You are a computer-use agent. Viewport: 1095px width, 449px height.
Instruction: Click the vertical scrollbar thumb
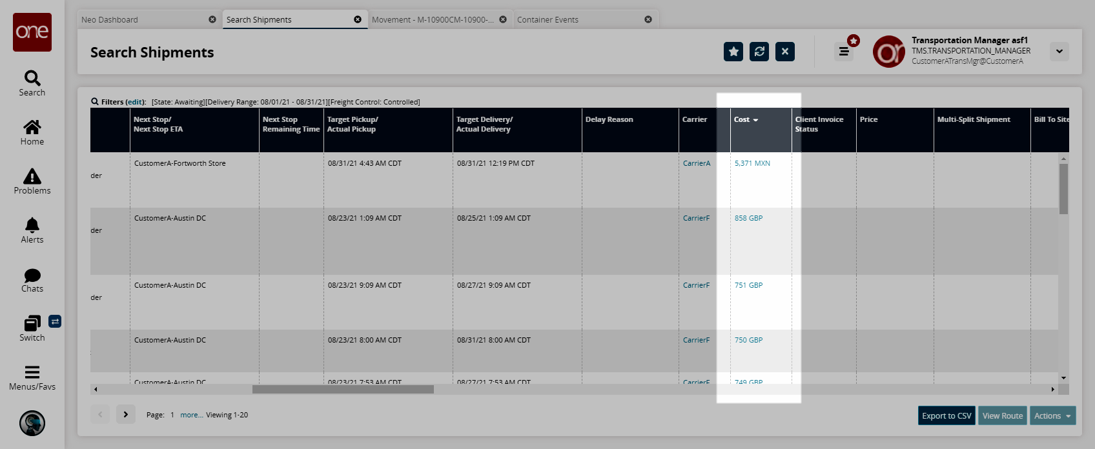[1063, 188]
